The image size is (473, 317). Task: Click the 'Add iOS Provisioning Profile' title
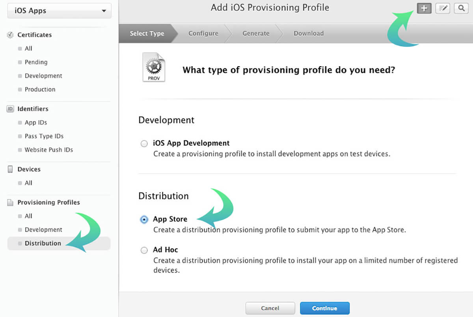pos(270,7)
